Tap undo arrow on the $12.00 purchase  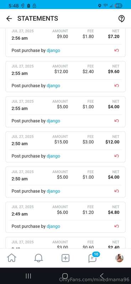pyautogui.click(x=117, y=86)
